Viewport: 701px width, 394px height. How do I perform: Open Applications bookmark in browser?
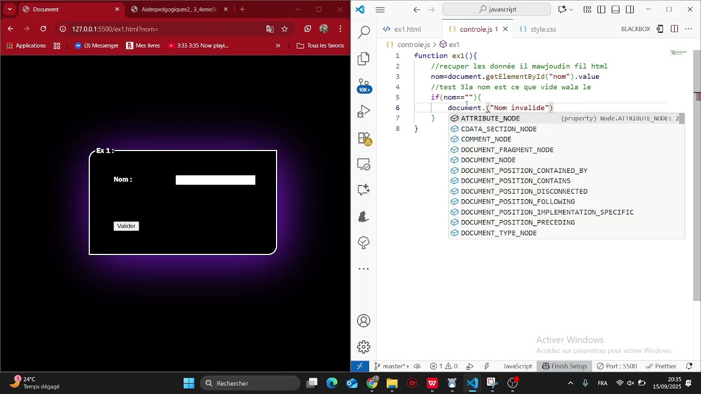[26, 45]
